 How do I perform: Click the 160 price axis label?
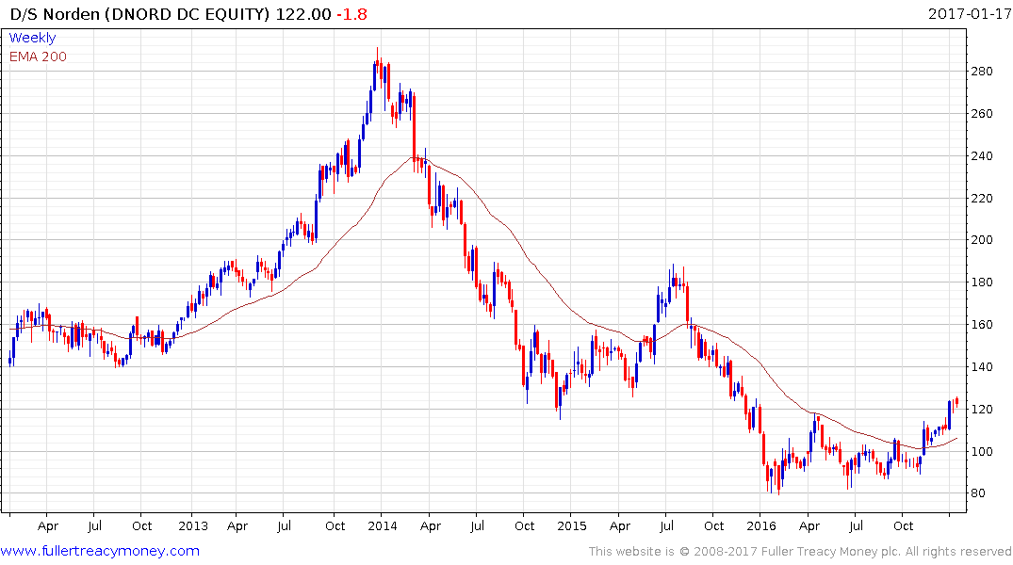pos(982,324)
